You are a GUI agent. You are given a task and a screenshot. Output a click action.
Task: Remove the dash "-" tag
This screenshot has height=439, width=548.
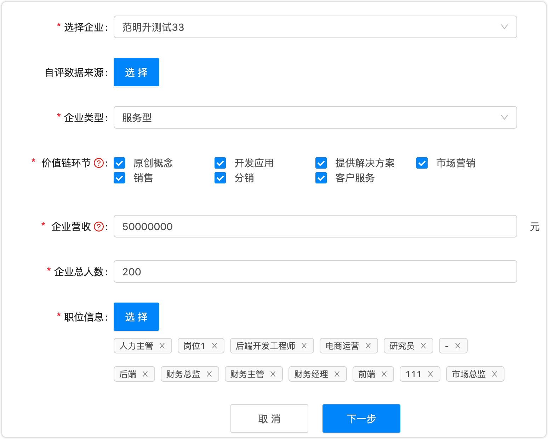pos(458,346)
